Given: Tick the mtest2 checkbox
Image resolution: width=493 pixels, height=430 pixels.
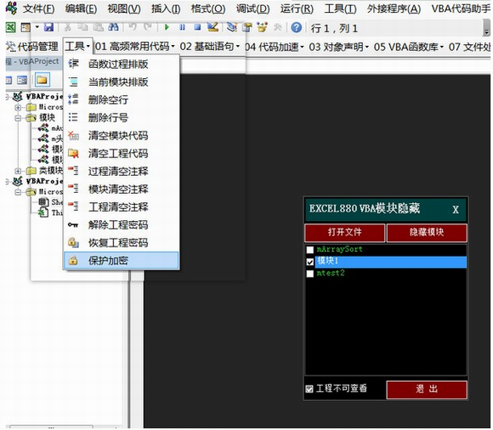Looking at the screenshot, I should 310,274.
